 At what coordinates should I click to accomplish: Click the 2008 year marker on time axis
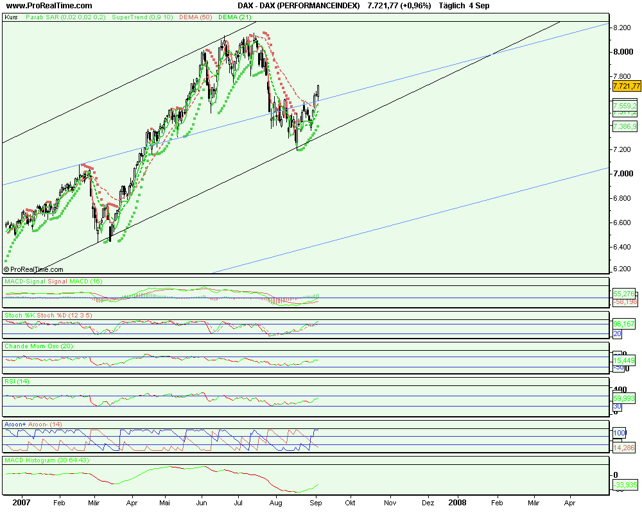click(x=457, y=503)
